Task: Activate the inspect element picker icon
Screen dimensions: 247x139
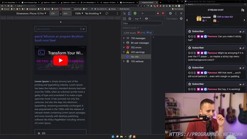Action: point(124,14)
